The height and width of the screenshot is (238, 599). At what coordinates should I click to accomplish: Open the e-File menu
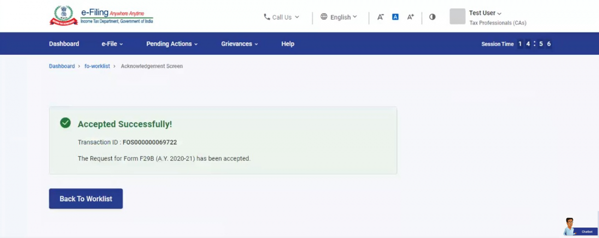(112, 44)
